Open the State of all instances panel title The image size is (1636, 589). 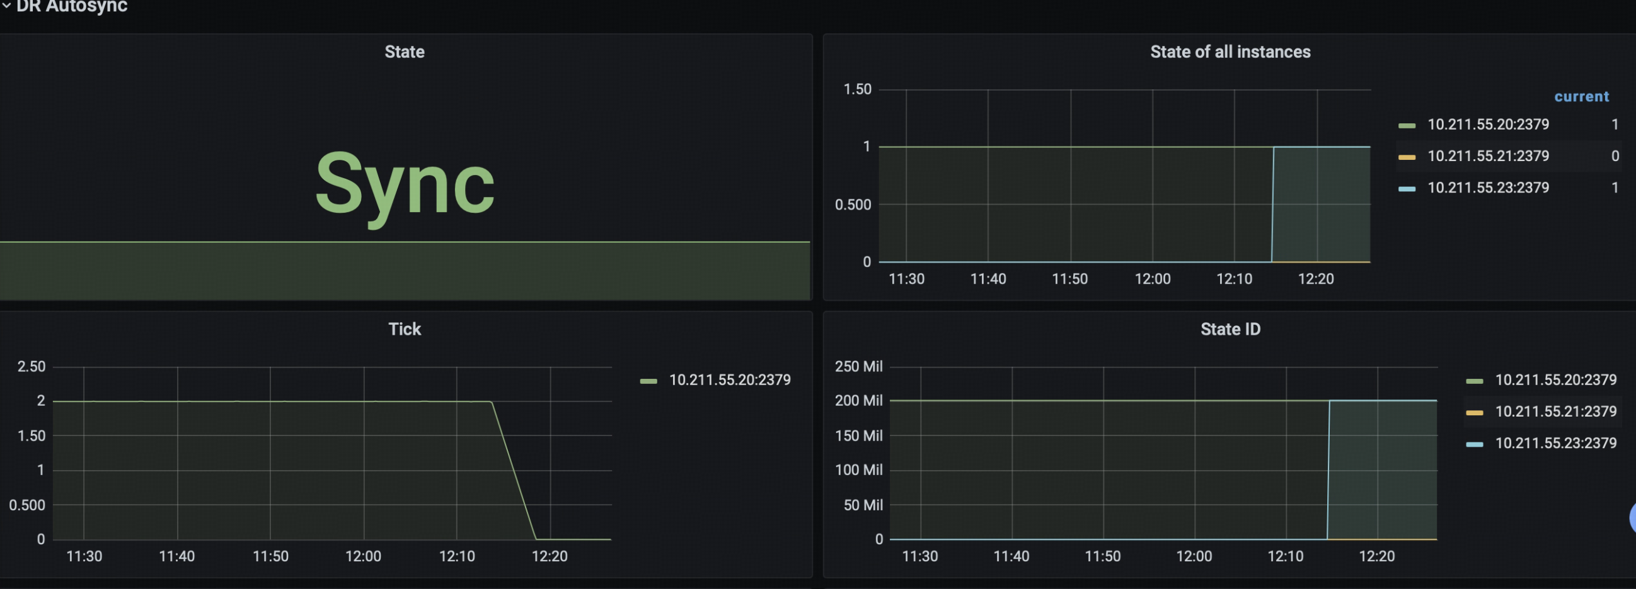coord(1230,52)
